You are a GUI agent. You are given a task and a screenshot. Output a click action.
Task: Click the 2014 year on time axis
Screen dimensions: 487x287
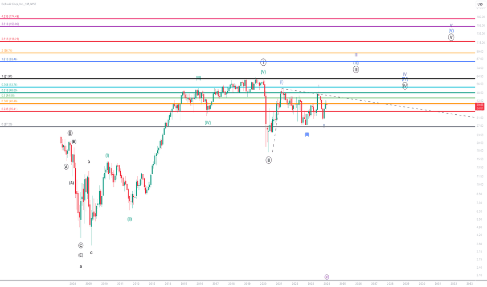(x=168, y=283)
